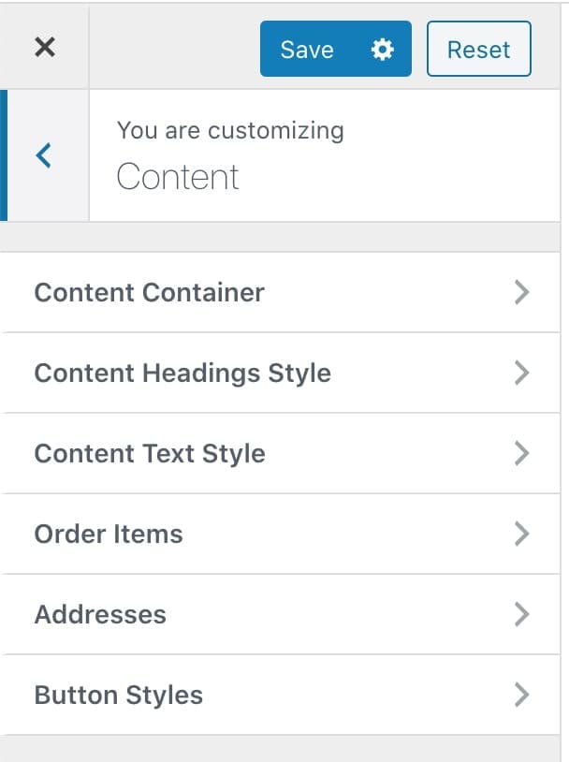Screen dimensions: 569x762
Task: Expand Addresses via its right chevron
Action: click(x=522, y=614)
